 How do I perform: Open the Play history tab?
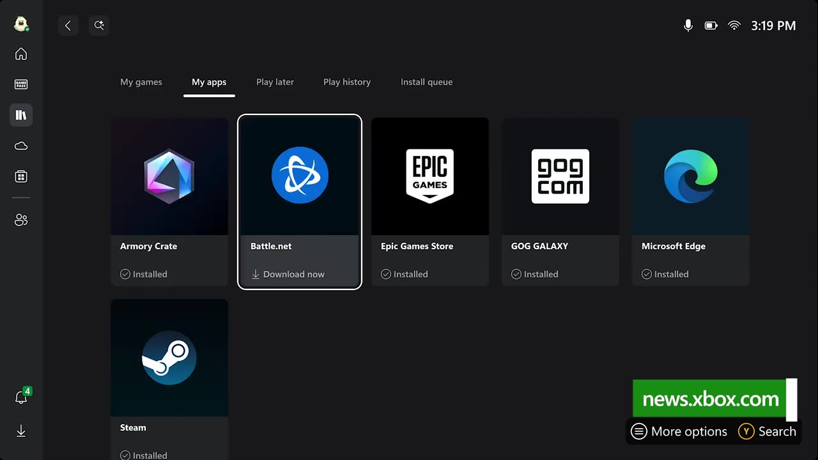(347, 82)
